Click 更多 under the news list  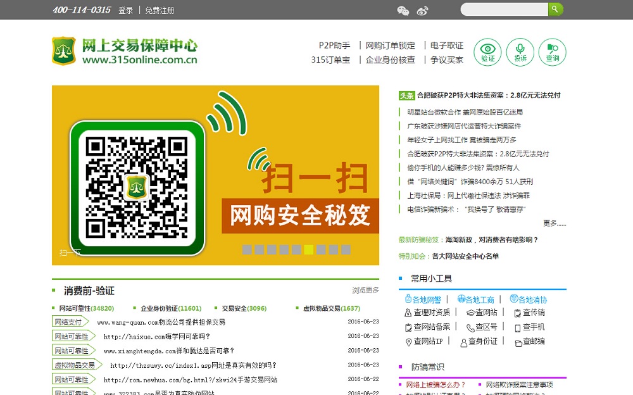(555, 223)
